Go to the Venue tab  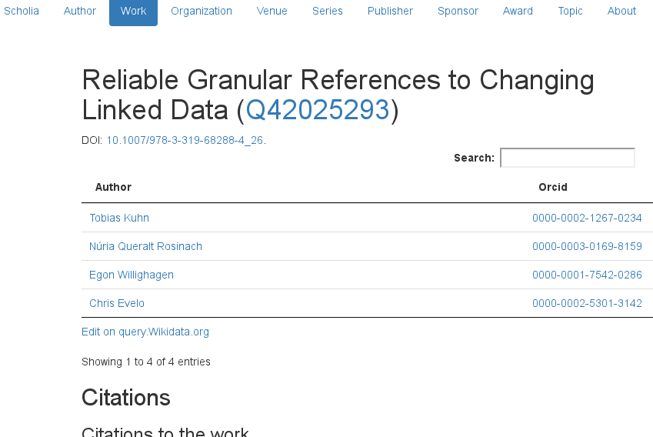click(x=272, y=11)
